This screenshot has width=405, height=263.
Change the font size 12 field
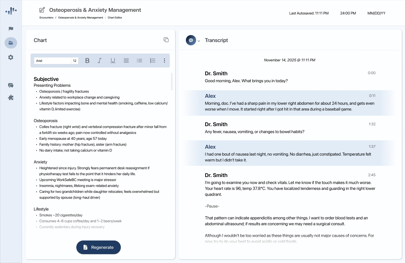(x=75, y=61)
